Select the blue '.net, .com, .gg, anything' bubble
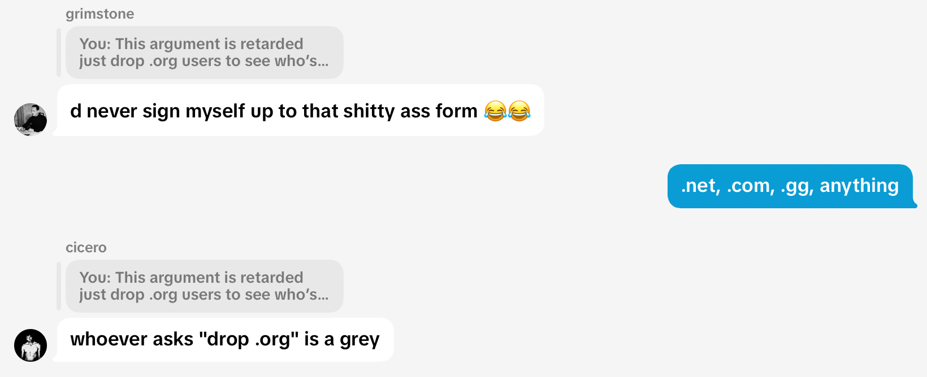The image size is (927, 377). [791, 186]
